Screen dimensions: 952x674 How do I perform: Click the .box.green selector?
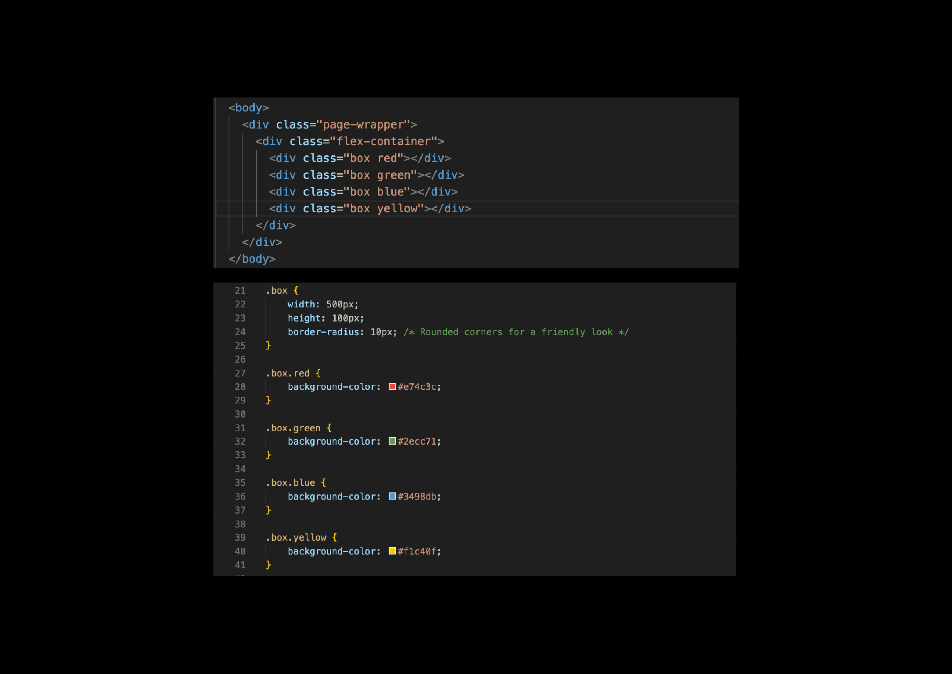coord(293,428)
